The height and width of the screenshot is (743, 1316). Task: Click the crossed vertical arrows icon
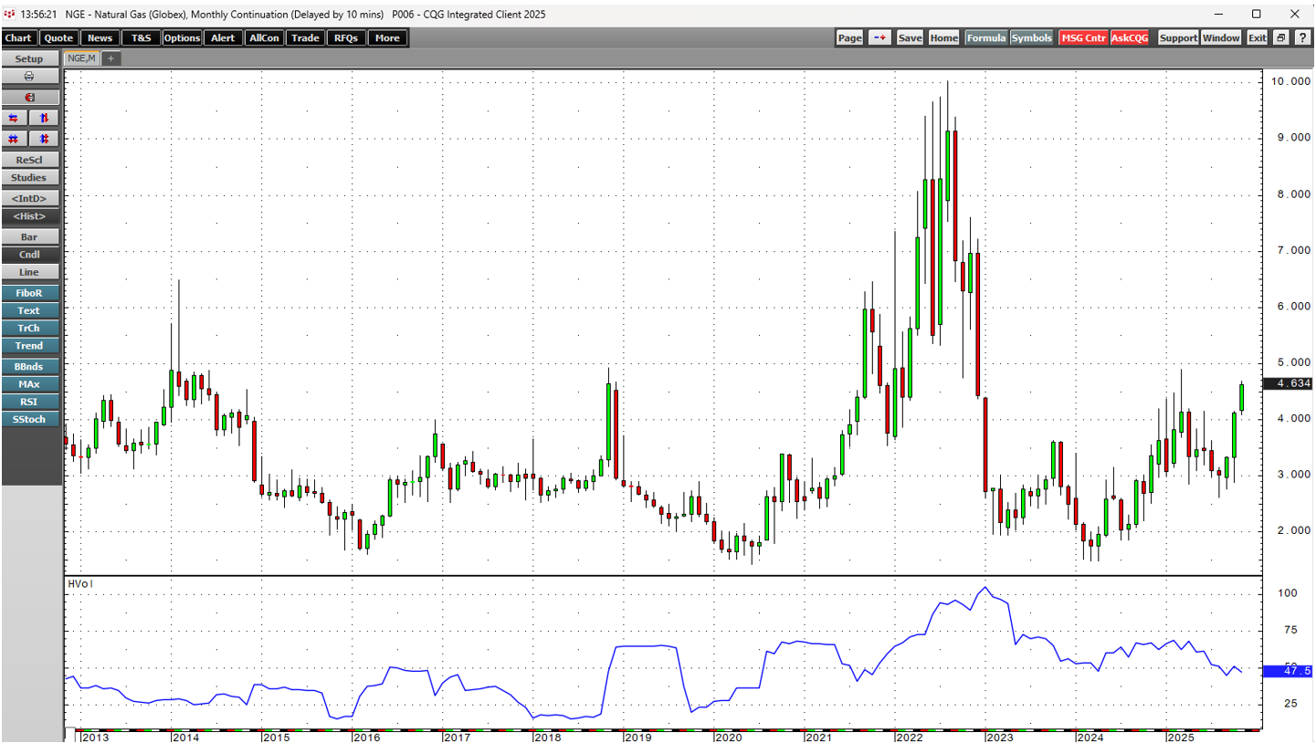(44, 139)
